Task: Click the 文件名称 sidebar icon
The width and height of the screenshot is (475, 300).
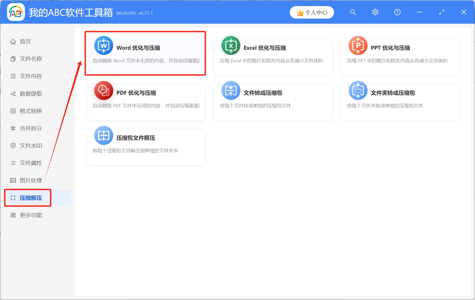Action: (x=13, y=59)
